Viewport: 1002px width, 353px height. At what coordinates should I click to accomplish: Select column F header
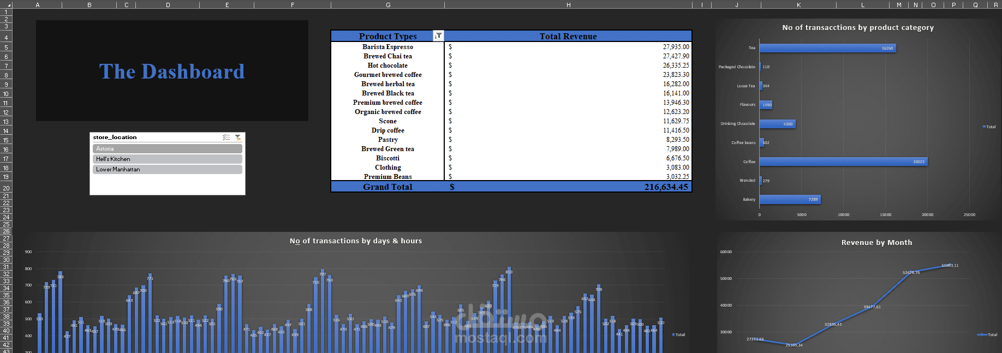(x=293, y=4)
